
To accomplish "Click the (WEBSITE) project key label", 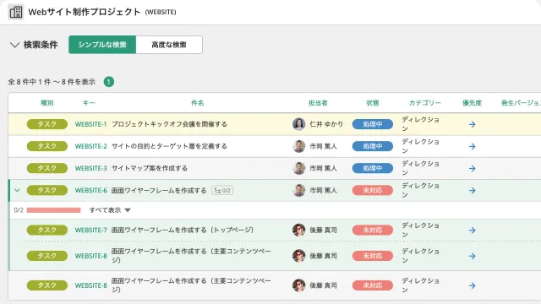I will [x=161, y=12].
